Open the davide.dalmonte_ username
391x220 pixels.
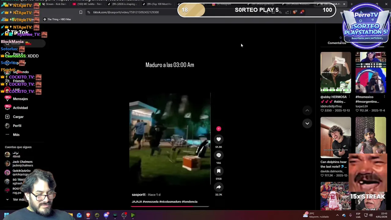point(332,171)
